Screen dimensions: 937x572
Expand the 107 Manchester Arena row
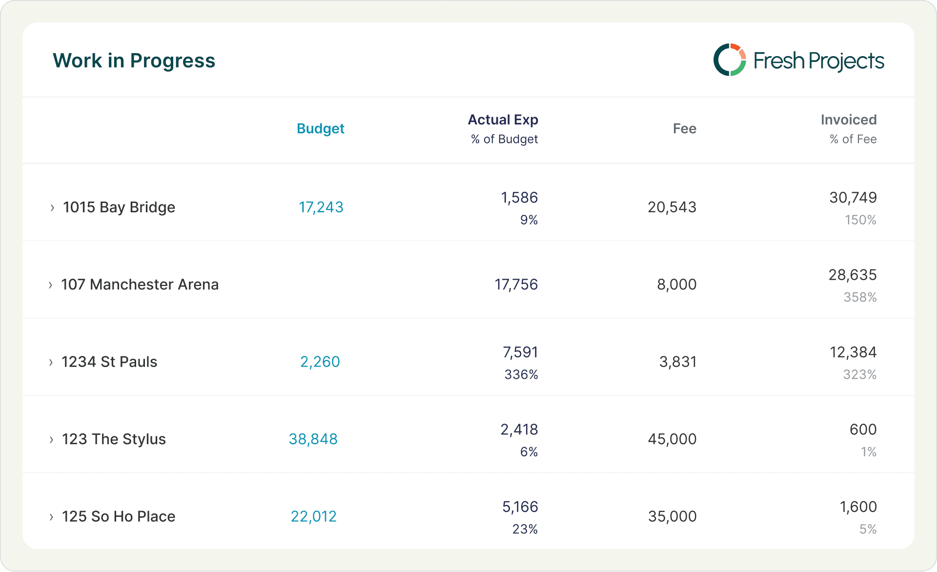[50, 285]
